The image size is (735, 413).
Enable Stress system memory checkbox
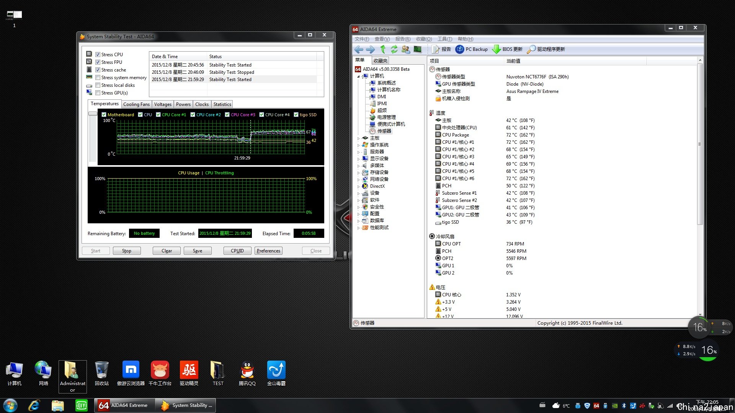[98, 78]
